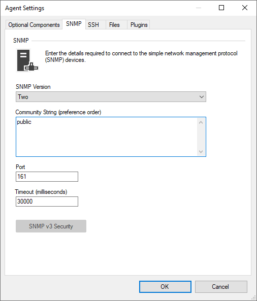The width and height of the screenshot is (257, 301).
Task: Go to the Files tab
Action: [x=114, y=25]
